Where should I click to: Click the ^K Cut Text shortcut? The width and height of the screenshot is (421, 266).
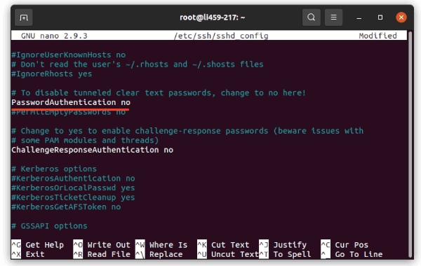[x=223, y=245]
